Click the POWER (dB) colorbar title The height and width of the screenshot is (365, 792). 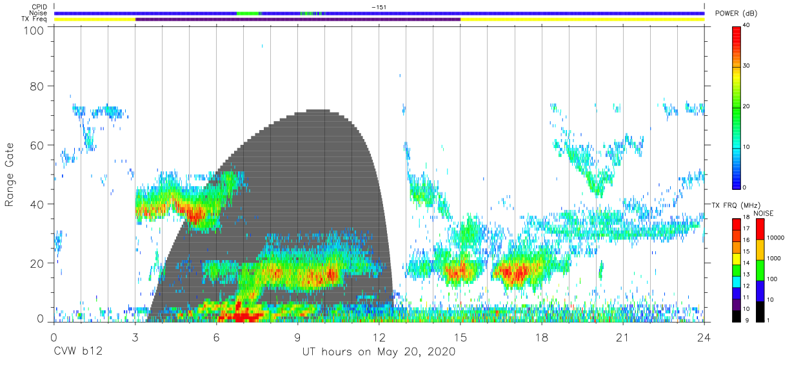(x=736, y=14)
